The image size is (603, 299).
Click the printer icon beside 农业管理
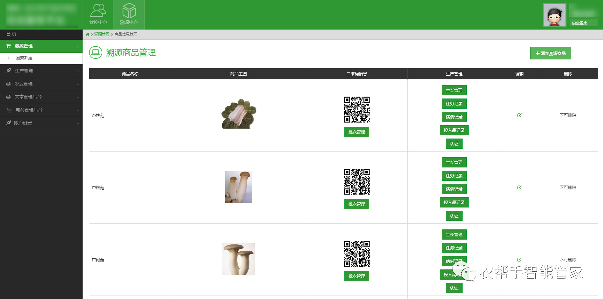9,84
